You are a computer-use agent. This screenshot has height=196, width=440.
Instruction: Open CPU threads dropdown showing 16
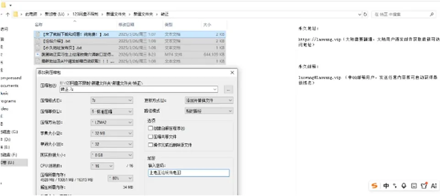click(102, 166)
